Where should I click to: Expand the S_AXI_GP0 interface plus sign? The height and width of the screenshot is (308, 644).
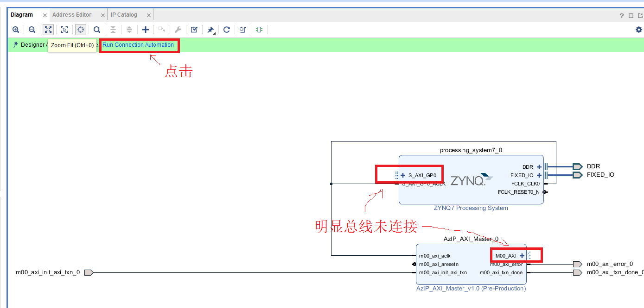(403, 175)
